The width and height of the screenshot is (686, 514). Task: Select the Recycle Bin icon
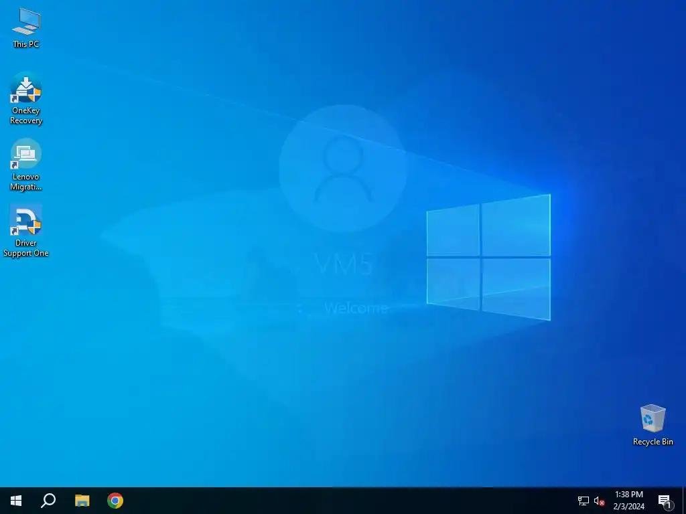pos(653,425)
